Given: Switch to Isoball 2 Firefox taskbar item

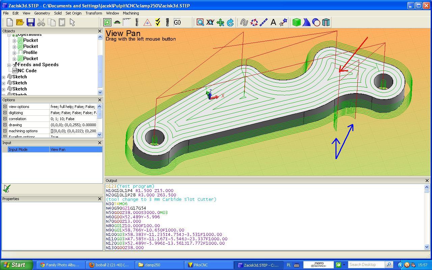Looking at the screenshot, I should [110, 265].
